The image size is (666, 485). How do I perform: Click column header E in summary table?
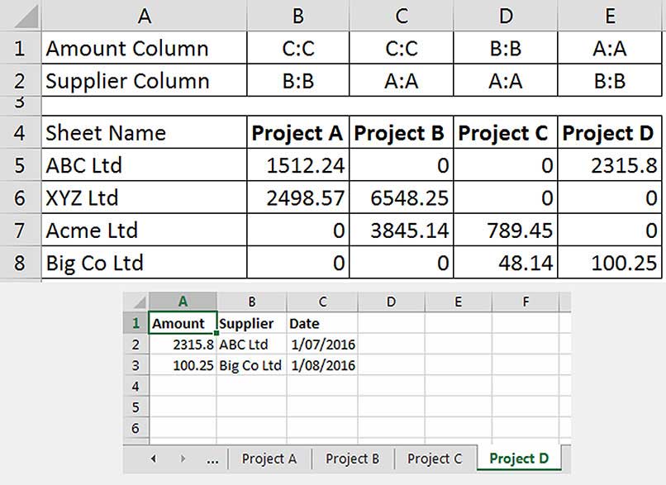609,15
